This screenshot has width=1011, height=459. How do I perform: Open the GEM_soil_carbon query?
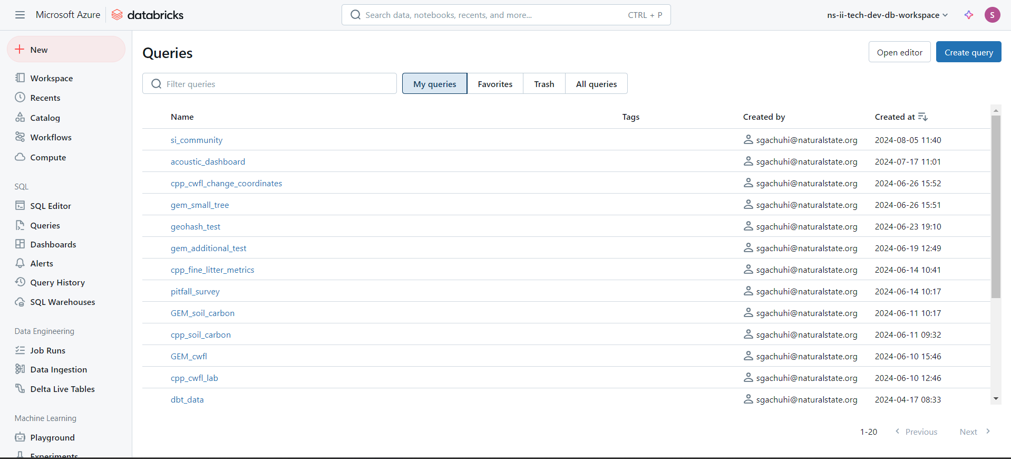coord(202,313)
